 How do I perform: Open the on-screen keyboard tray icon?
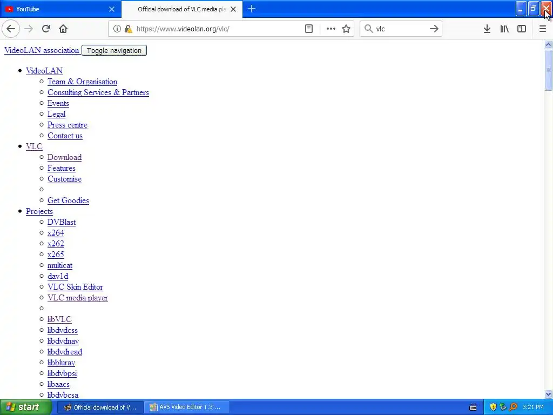(473, 407)
